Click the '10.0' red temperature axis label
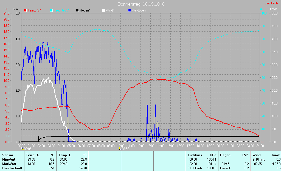Image resolution: width=281 pixels, height=171 pixels. click(x=7, y=81)
